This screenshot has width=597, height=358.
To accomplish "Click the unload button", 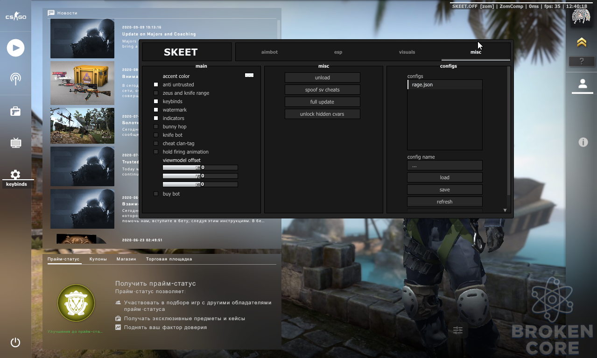I will click(323, 77).
